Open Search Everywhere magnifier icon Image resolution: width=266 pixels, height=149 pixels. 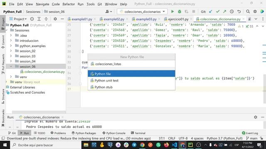tap(248, 12)
